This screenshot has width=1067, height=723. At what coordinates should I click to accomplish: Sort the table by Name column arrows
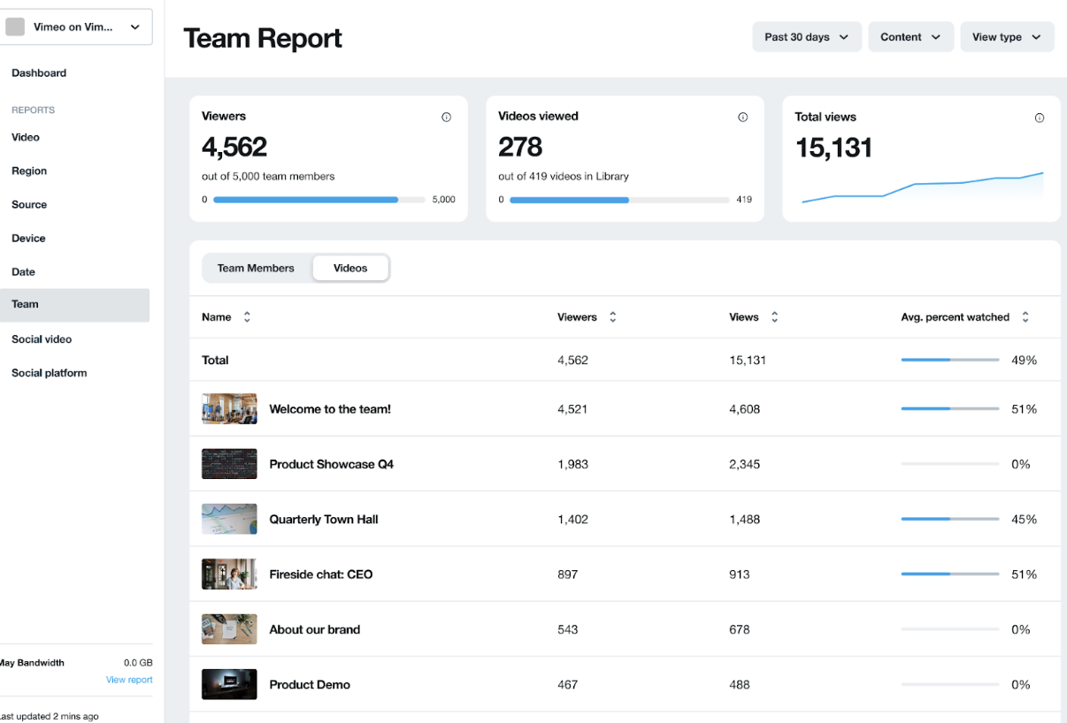[247, 317]
